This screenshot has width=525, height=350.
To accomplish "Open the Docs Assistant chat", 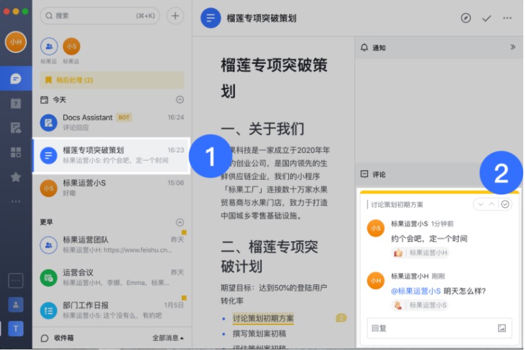I will point(112,122).
